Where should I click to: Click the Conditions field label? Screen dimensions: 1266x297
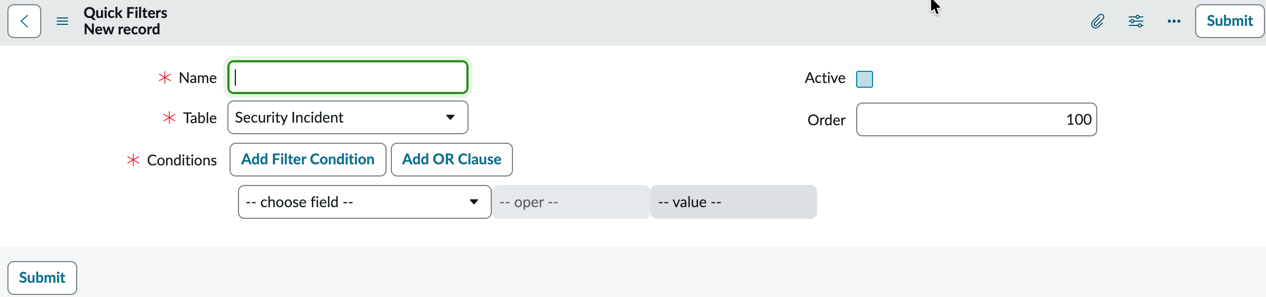(x=182, y=160)
